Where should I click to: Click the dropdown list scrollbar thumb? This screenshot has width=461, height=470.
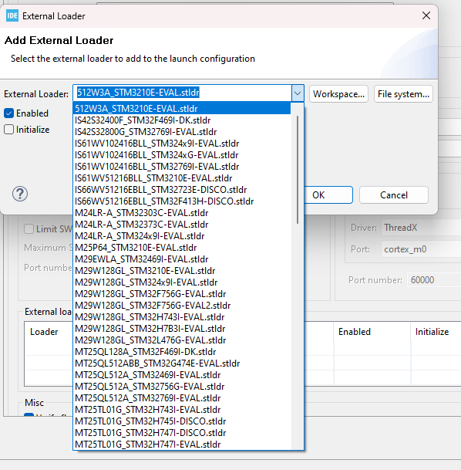pos(298,170)
